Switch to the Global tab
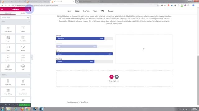 click(x=23, y=13)
